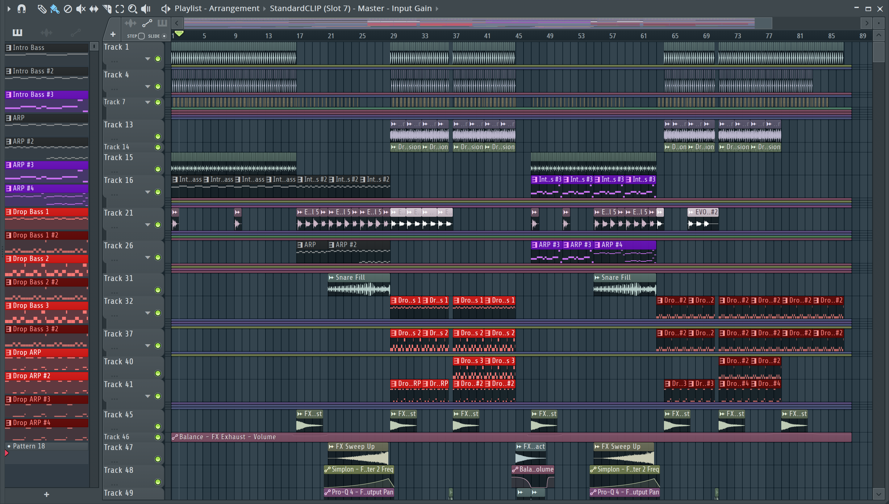Select the Slip tool

[x=94, y=9]
